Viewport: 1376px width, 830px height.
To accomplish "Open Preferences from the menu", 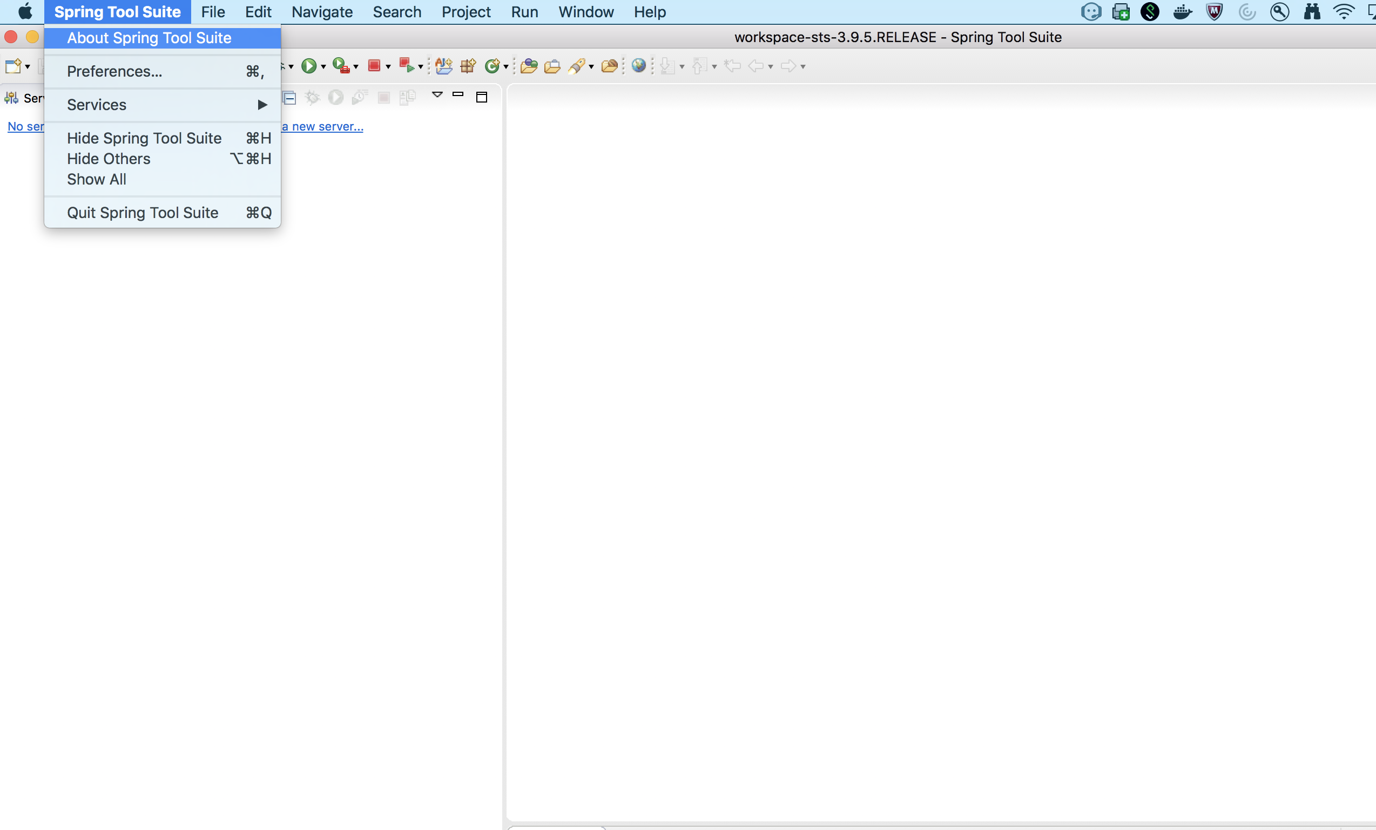I will [114, 71].
